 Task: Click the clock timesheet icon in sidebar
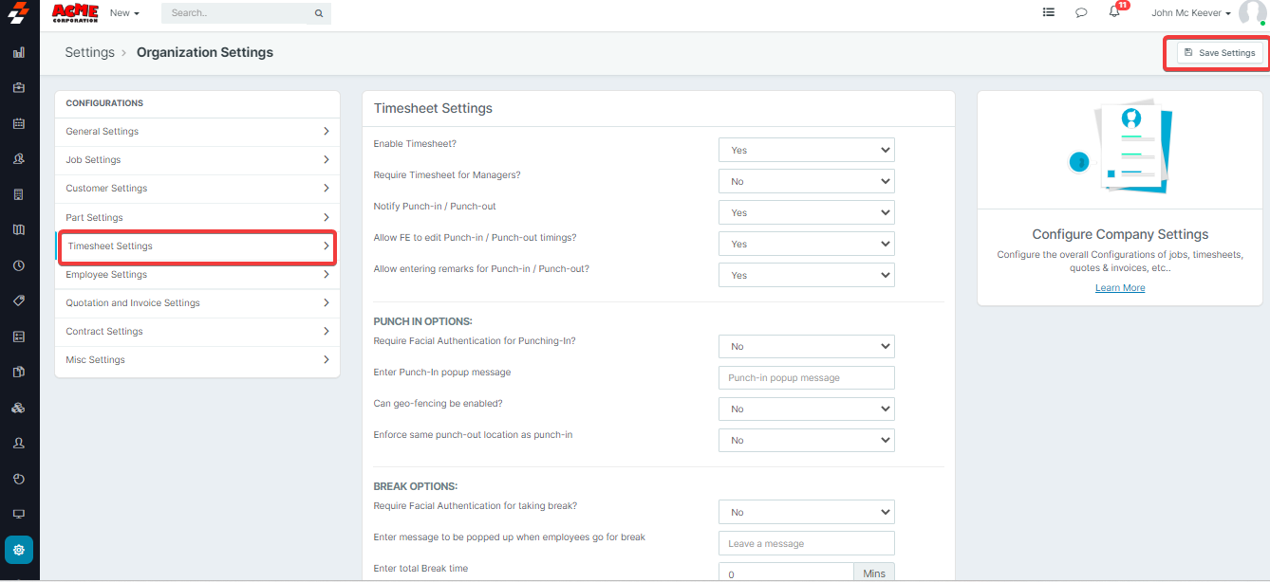(19, 265)
